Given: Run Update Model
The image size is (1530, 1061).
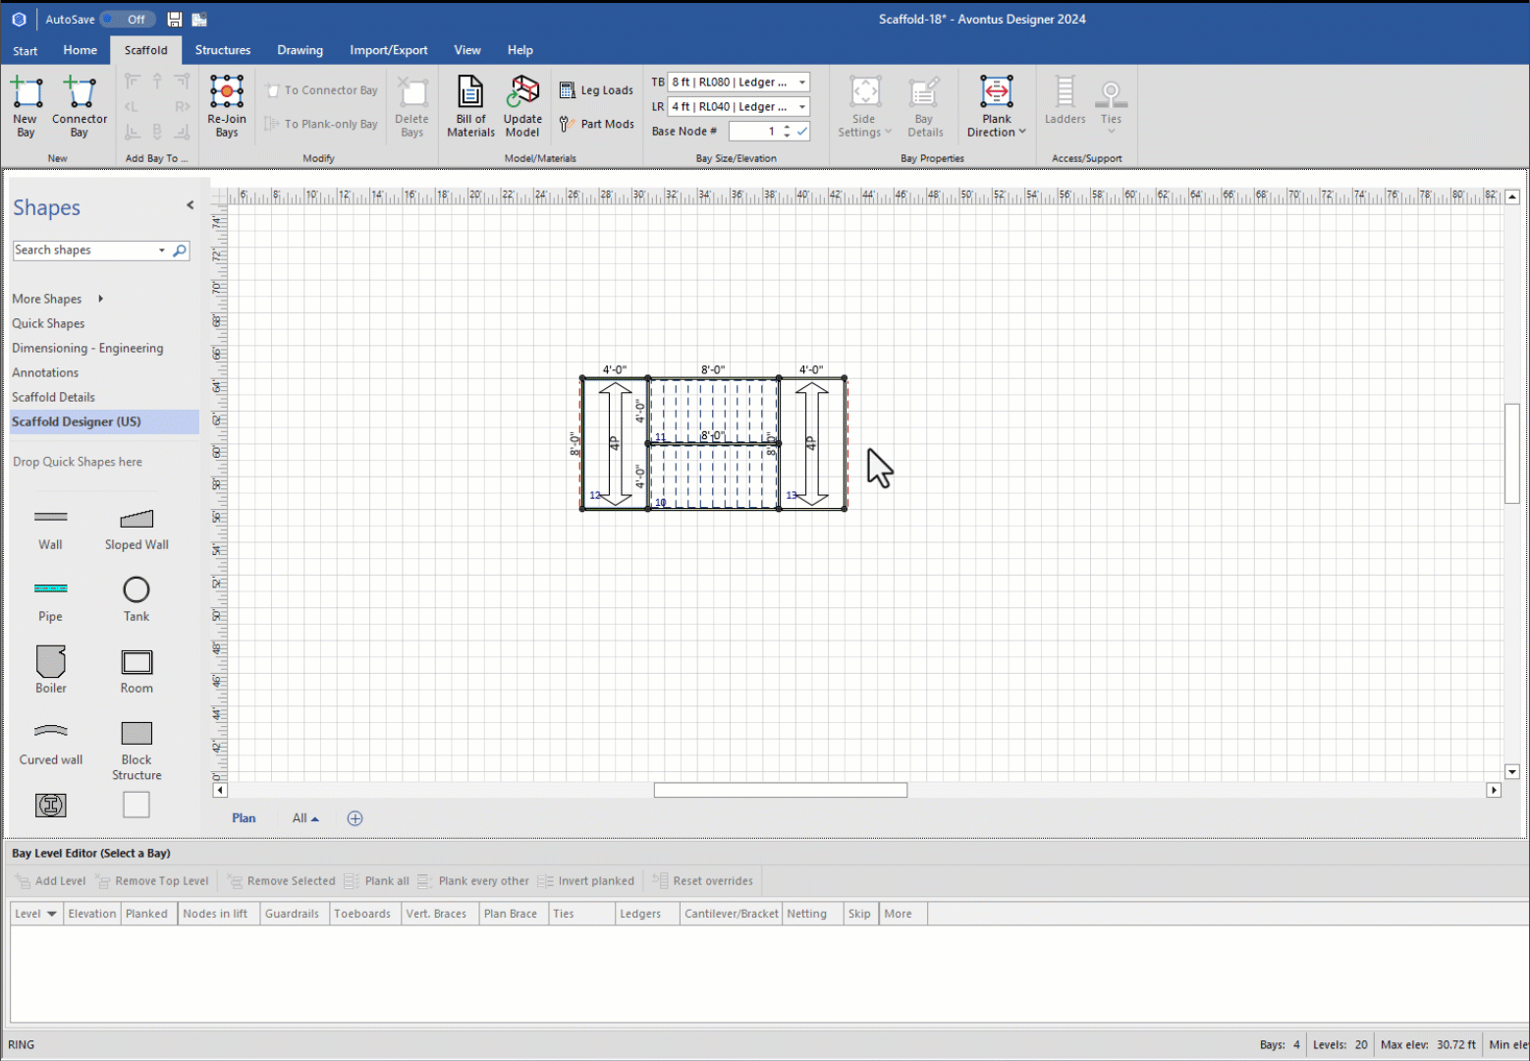Looking at the screenshot, I should pyautogui.click(x=522, y=105).
